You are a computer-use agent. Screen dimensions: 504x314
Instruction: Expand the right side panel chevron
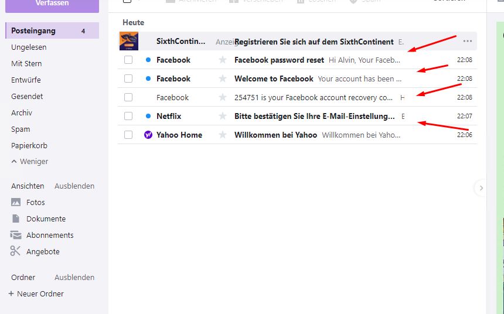[x=481, y=188]
